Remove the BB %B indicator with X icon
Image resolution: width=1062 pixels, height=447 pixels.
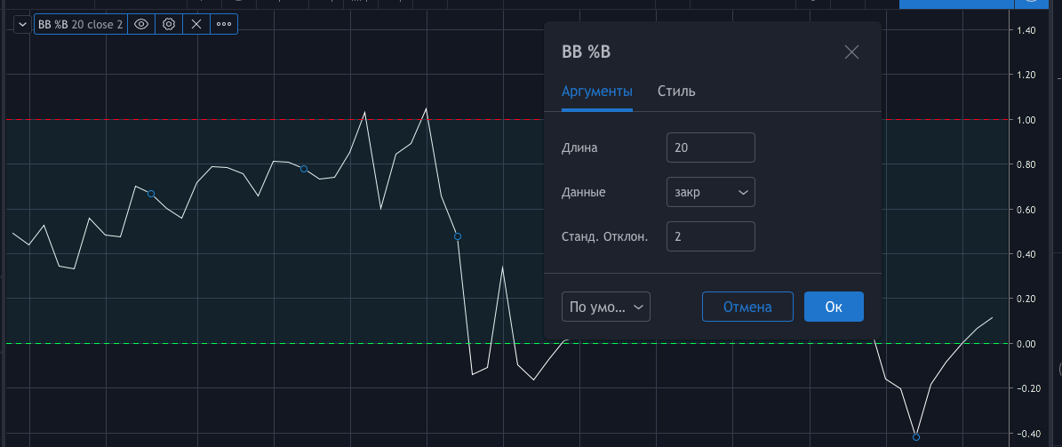(x=196, y=24)
